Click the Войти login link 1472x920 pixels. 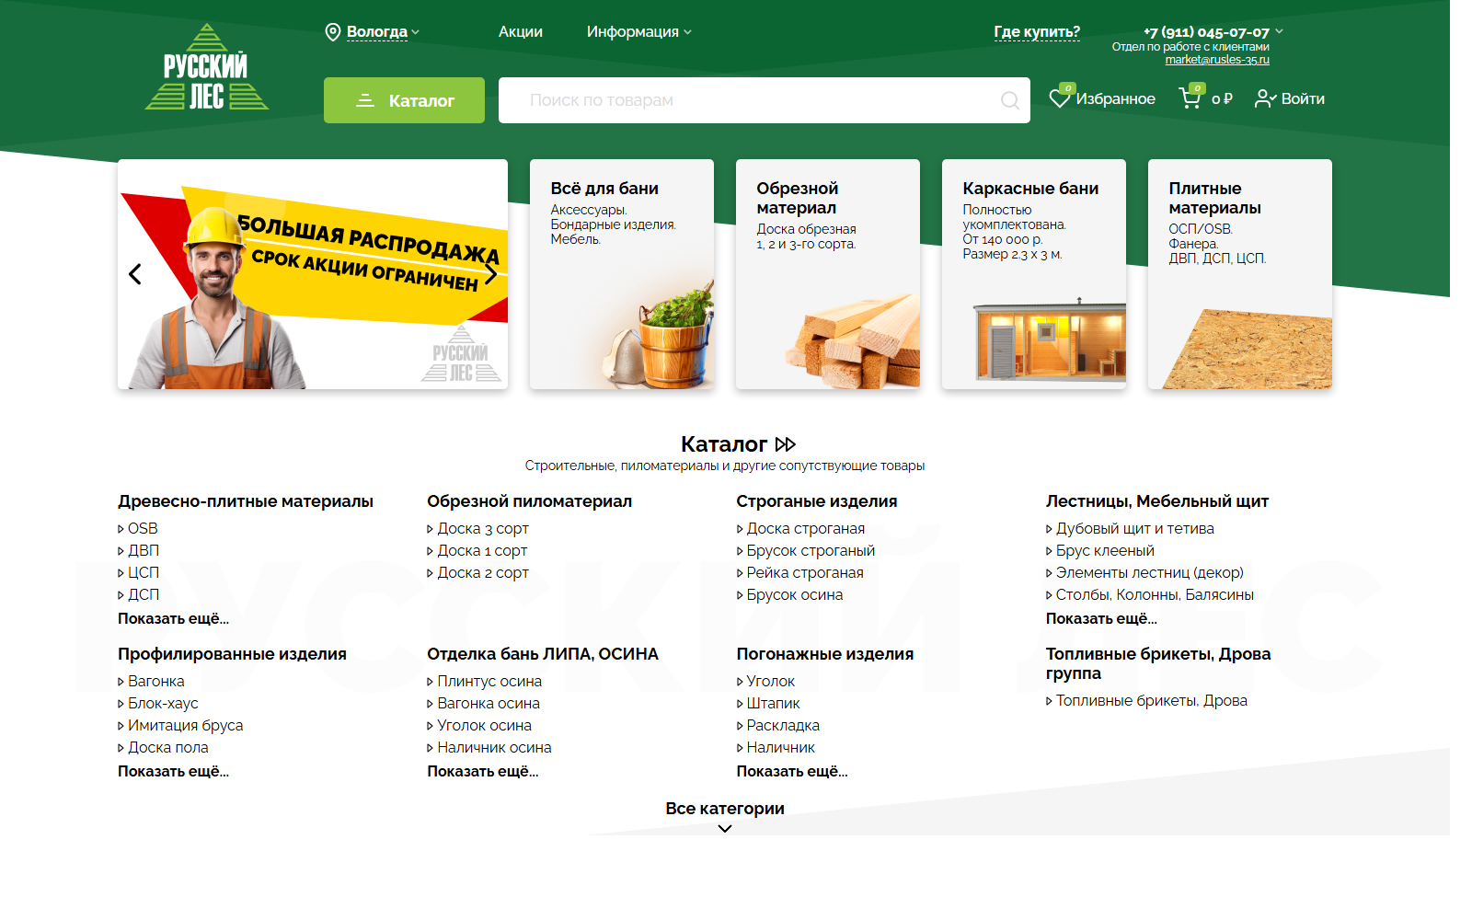point(1303,98)
